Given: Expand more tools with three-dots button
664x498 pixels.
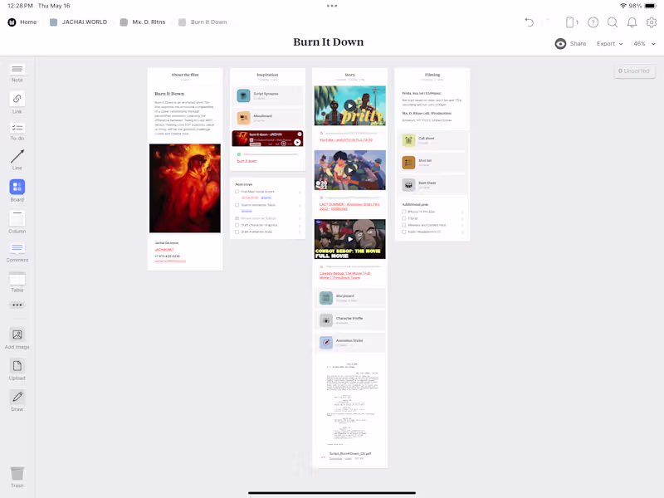Looking at the screenshot, I should 17,305.
